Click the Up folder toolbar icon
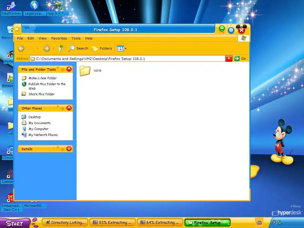Image resolution: width=304 pixels, height=228 pixels. pyautogui.click(x=61, y=48)
